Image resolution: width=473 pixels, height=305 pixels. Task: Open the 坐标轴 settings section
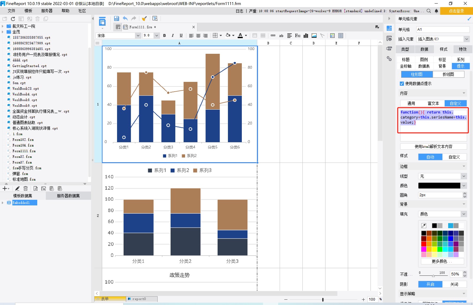(406, 66)
